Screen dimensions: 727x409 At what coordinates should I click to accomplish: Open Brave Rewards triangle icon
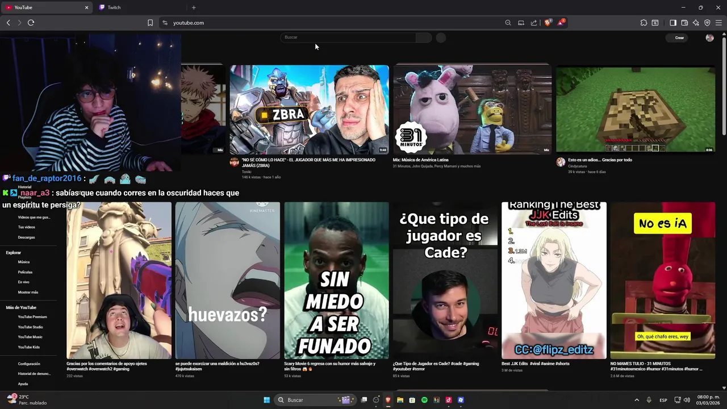point(562,23)
